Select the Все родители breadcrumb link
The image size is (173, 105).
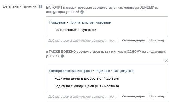click(x=124, y=71)
